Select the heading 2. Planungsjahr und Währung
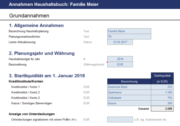 pos(42,53)
